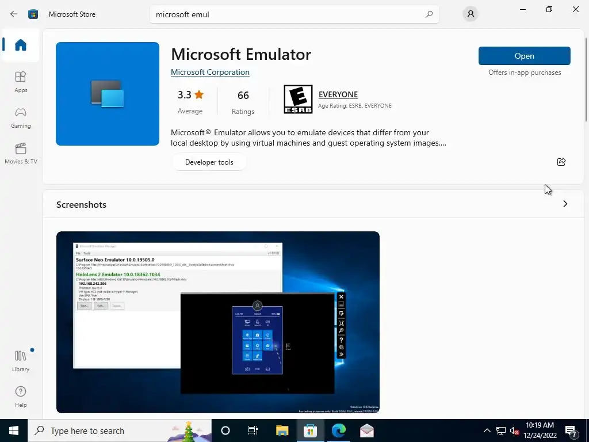Screen dimensions: 589x442
Task: Show hidden system tray icons
Action: (487, 430)
